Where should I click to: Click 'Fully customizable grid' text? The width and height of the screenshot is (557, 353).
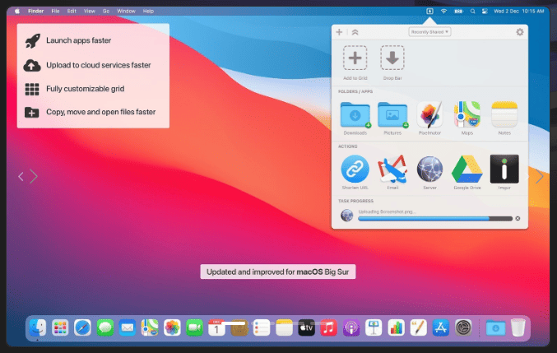(86, 89)
